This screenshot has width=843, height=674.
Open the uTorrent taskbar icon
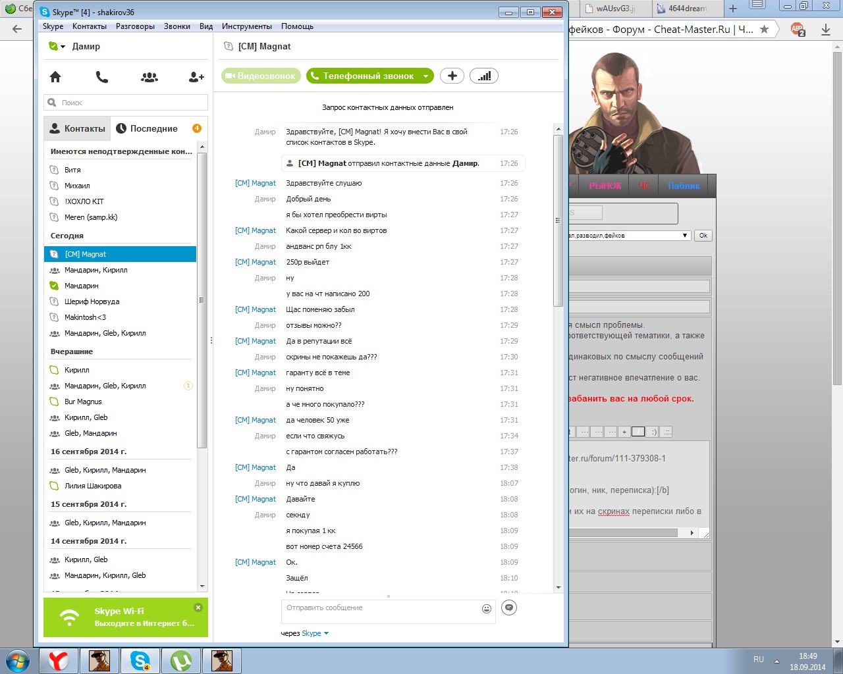[181, 660]
